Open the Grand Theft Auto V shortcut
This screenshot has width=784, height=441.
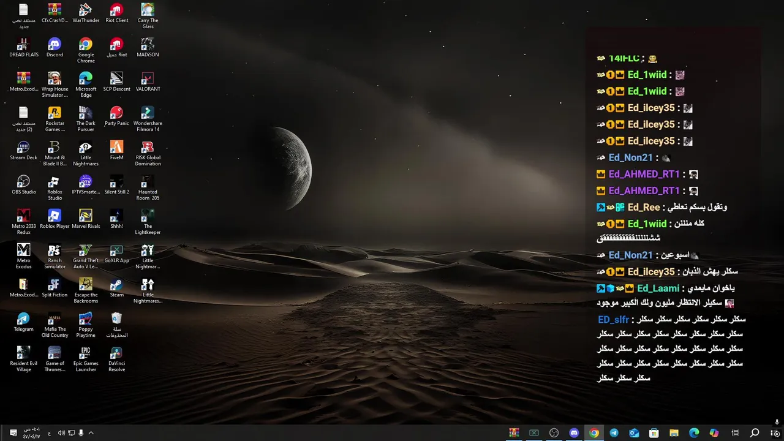(86, 257)
